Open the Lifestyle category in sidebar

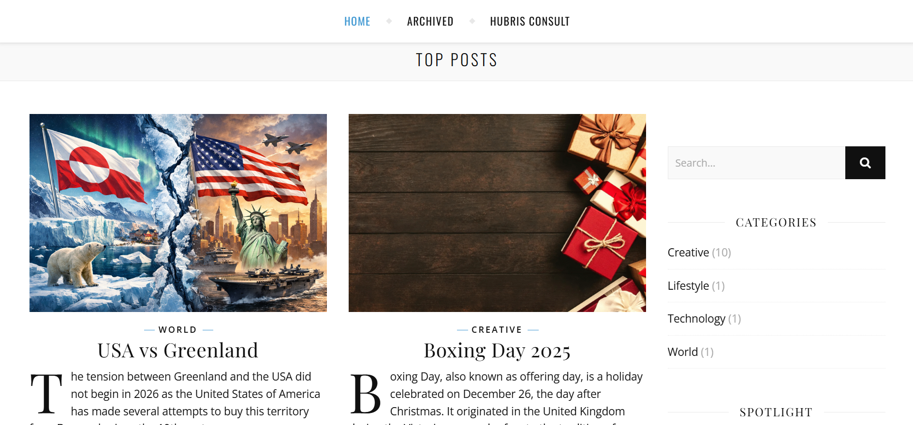(x=688, y=285)
